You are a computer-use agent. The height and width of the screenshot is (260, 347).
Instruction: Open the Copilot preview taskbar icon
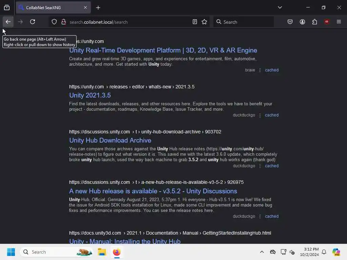[336, 252]
